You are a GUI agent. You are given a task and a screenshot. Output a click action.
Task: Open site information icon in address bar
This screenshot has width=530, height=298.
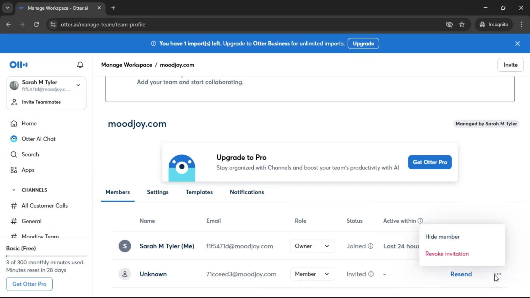53,24
